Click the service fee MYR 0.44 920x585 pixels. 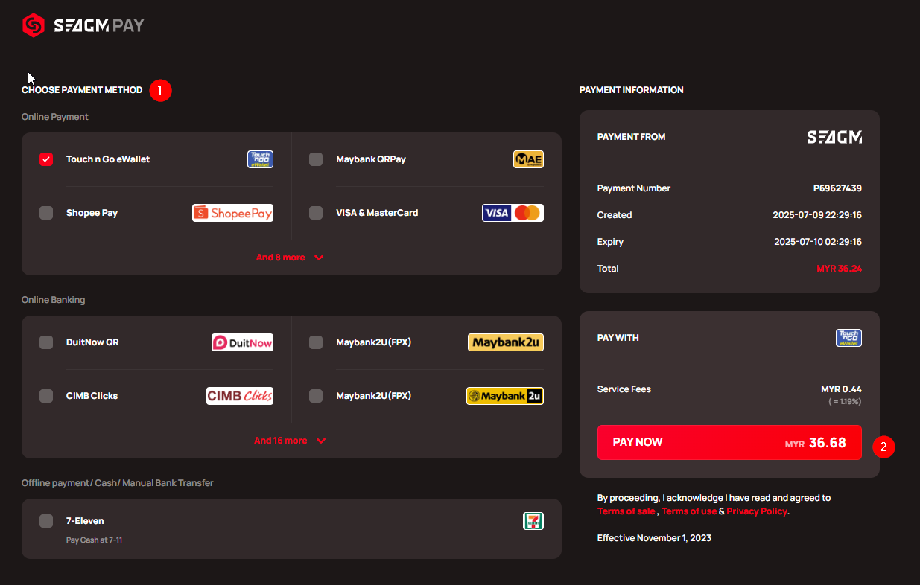(x=841, y=389)
